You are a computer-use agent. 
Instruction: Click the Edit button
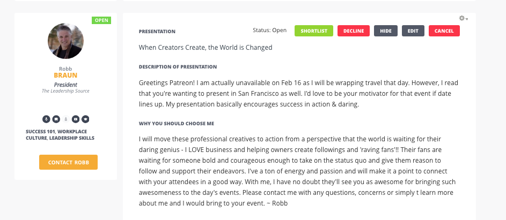click(413, 31)
